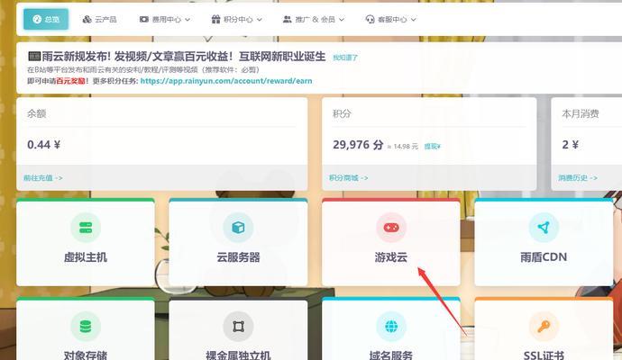Expand the 积分中心 dropdown menu

(236, 20)
